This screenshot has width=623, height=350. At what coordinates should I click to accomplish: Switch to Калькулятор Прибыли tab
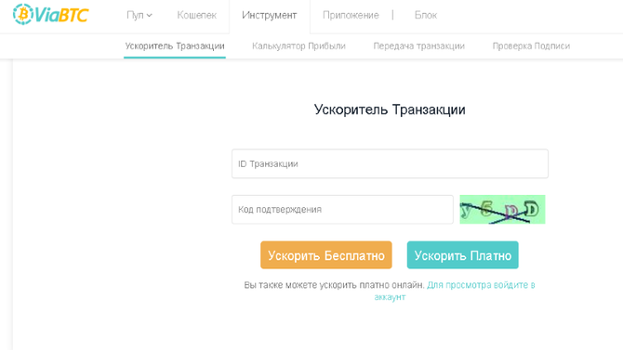298,46
